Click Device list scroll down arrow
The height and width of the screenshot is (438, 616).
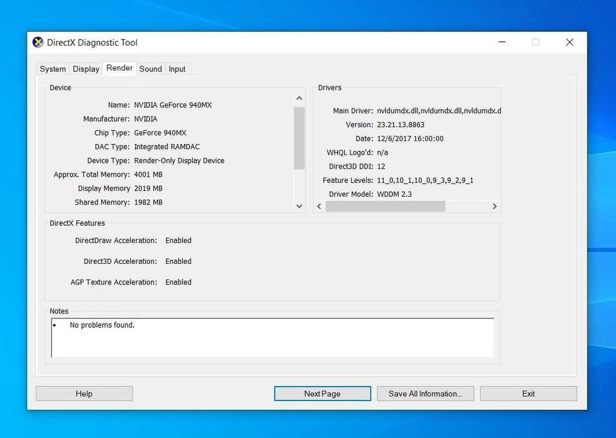pos(299,206)
